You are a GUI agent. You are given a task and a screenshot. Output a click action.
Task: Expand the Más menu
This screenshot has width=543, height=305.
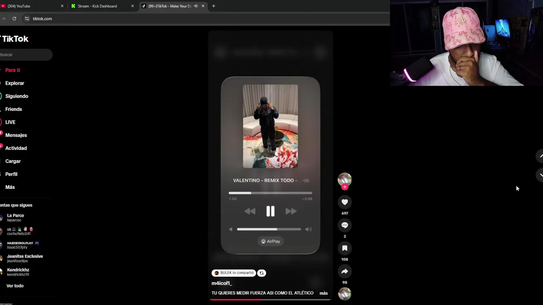(x=10, y=187)
